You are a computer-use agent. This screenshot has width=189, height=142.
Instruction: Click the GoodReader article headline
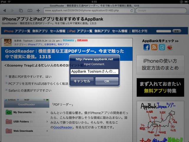(x=64, y=54)
